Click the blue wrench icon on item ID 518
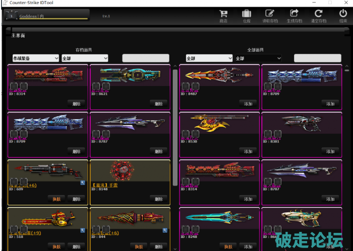 tap(82, 230)
